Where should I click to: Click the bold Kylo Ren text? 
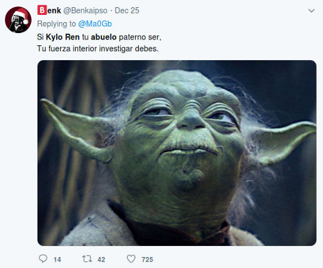coord(63,37)
